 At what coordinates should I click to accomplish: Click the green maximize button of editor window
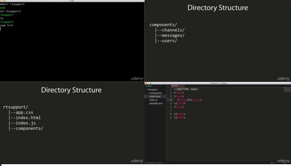pos(151,83)
